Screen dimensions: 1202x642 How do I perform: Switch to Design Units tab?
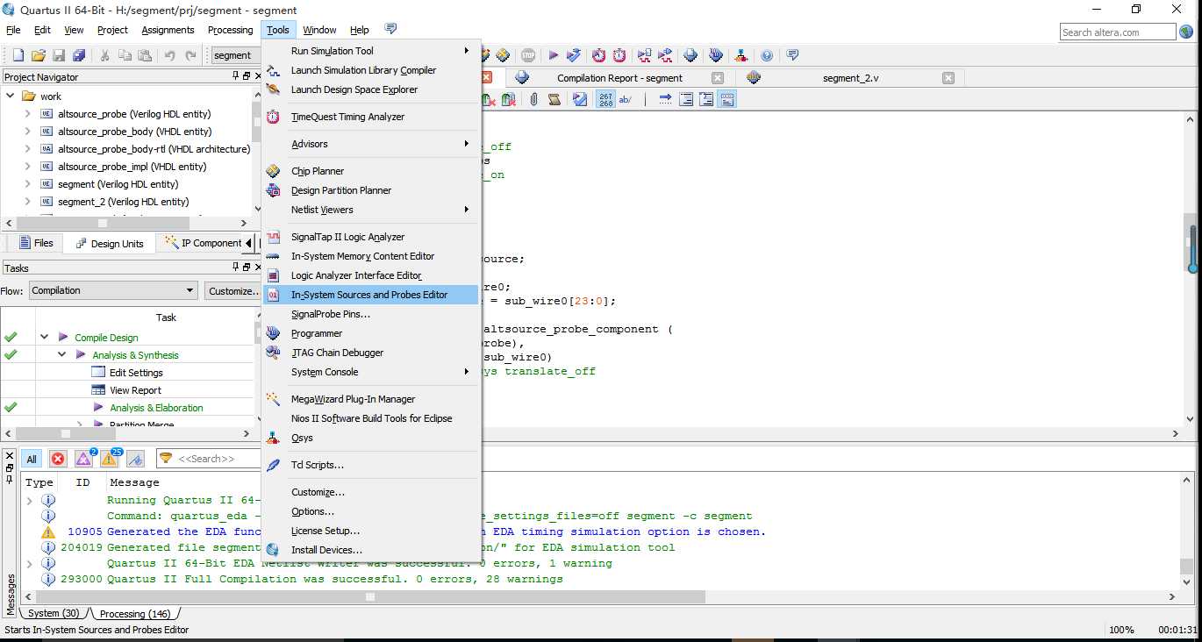(109, 243)
